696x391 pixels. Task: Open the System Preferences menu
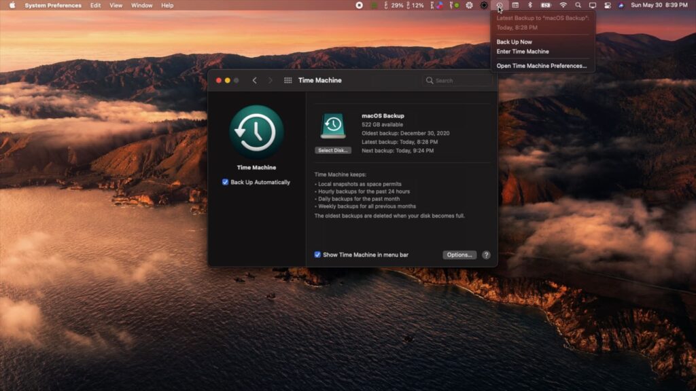click(53, 5)
